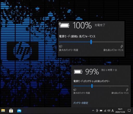Image resolution: width=133 pixels, height=114 pixels.
Task: Click leaf icon in the 99% flyout
Action: (75, 90)
